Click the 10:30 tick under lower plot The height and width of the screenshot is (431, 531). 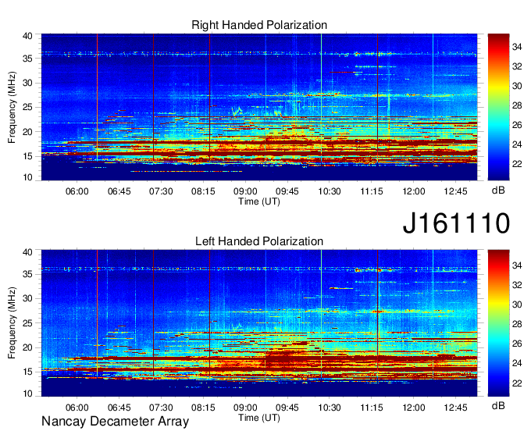(330, 408)
